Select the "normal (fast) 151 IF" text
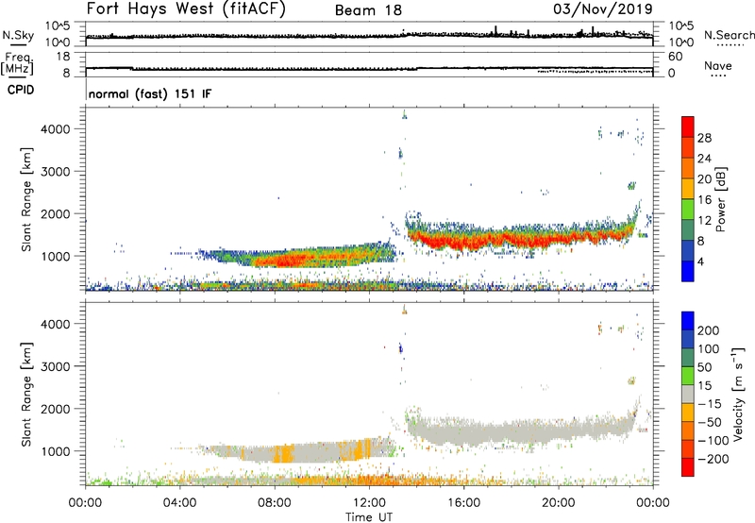This screenshot has height=523, width=755. (150, 93)
